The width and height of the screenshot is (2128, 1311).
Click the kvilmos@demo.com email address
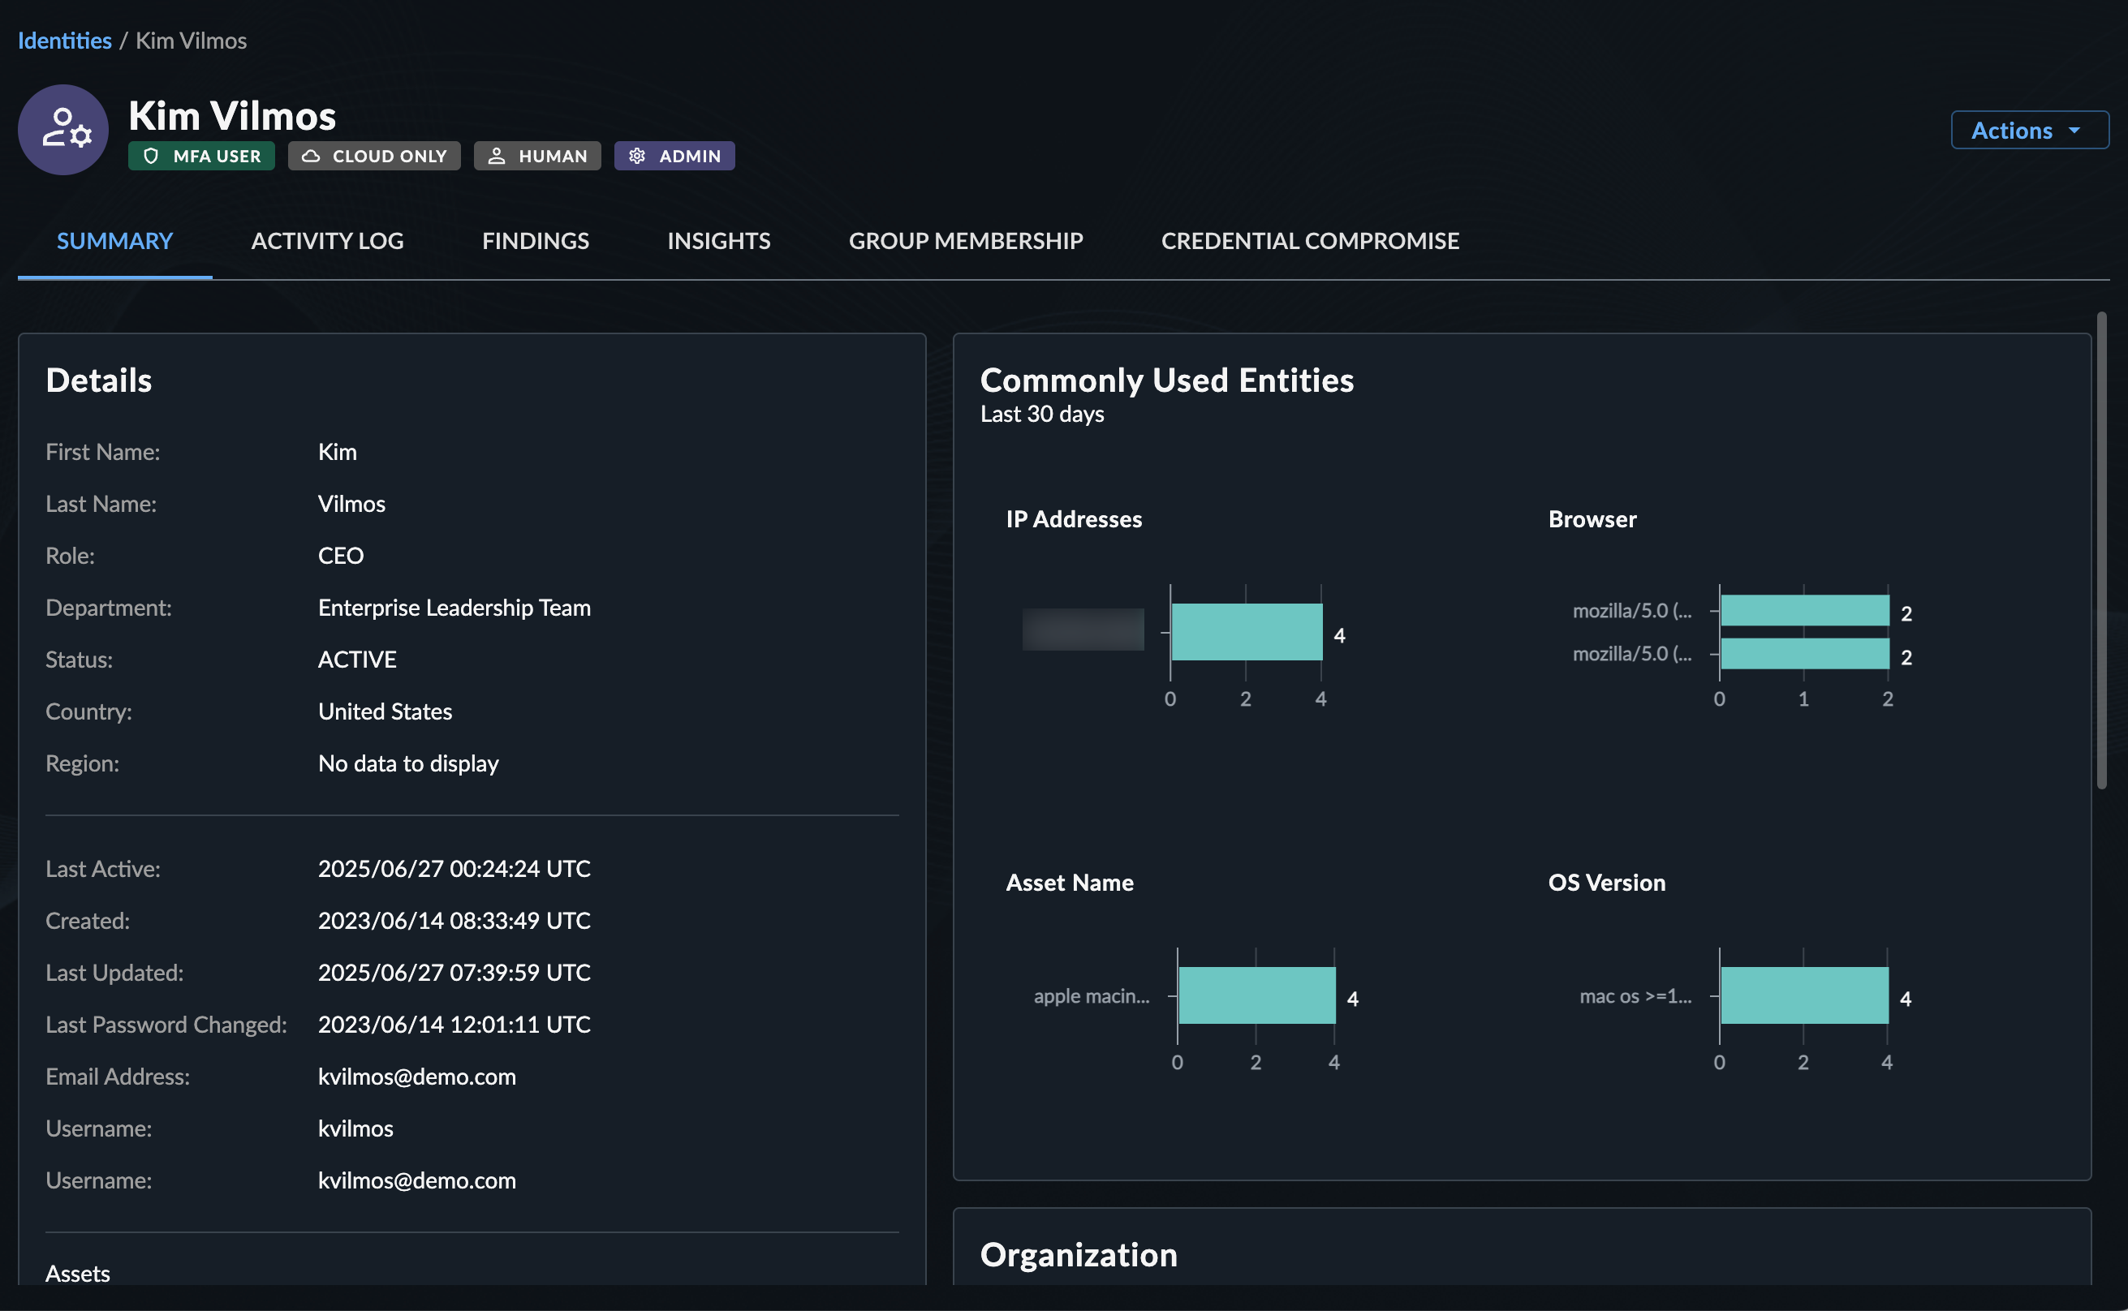pos(416,1077)
